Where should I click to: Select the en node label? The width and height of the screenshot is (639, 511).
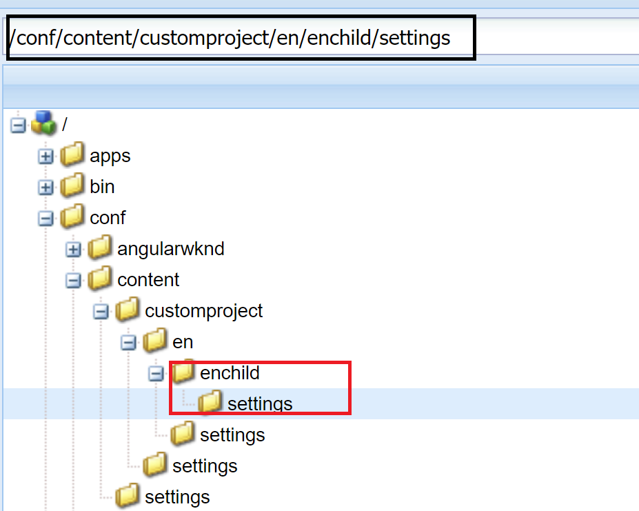pyautogui.click(x=183, y=342)
